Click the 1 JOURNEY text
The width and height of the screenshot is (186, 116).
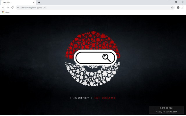79,98
